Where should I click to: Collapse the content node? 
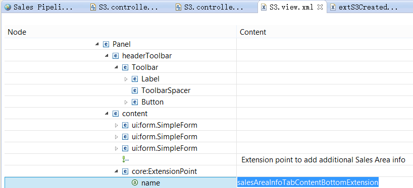tap(107, 114)
